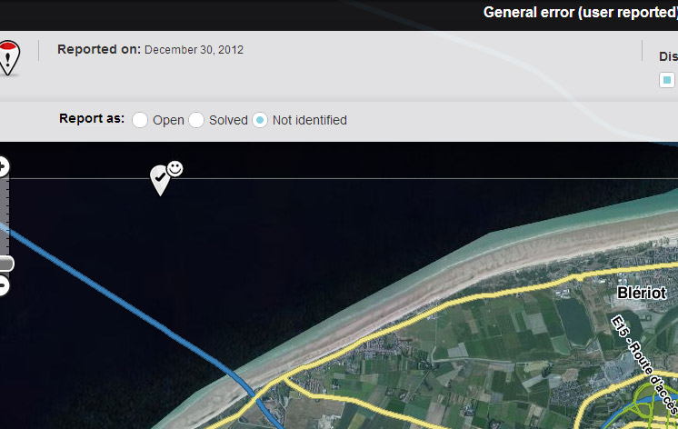Mark the report as Solved
The height and width of the screenshot is (429, 678).
pyautogui.click(x=196, y=120)
